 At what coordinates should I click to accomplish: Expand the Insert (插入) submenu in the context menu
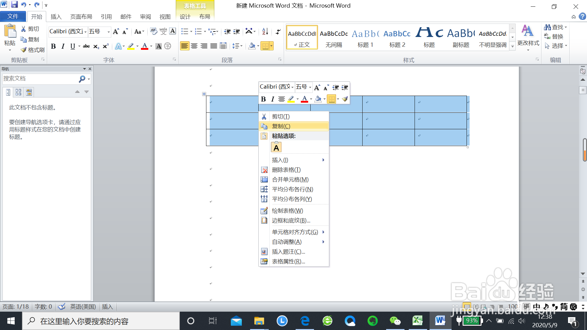[294, 160]
